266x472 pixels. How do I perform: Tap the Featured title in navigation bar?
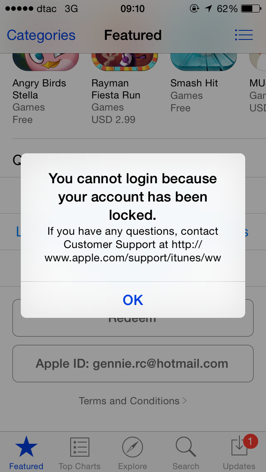coord(133,35)
